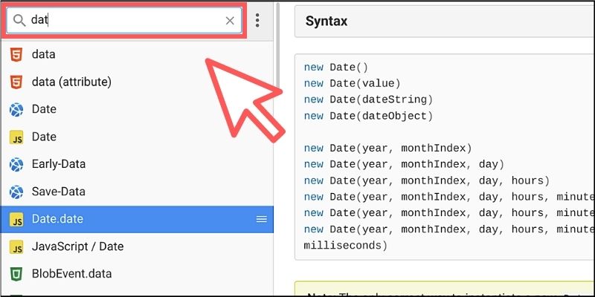Click the sidebar vertical scrollbar
595x297 pixels.
point(277,45)
